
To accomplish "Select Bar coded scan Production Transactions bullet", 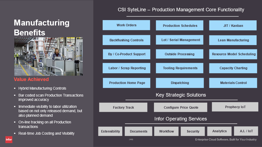I will [x=51, y=97].
